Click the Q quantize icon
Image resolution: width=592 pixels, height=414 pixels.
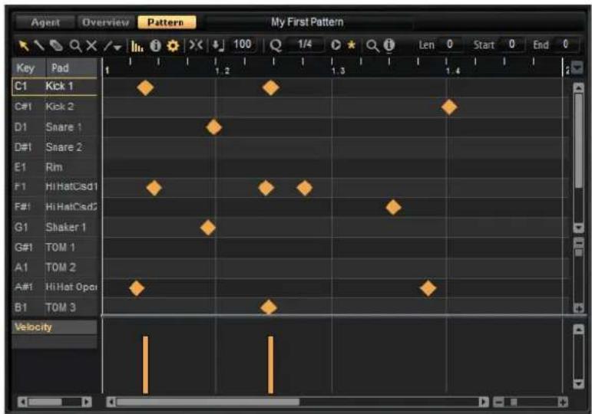coord(276,46)
